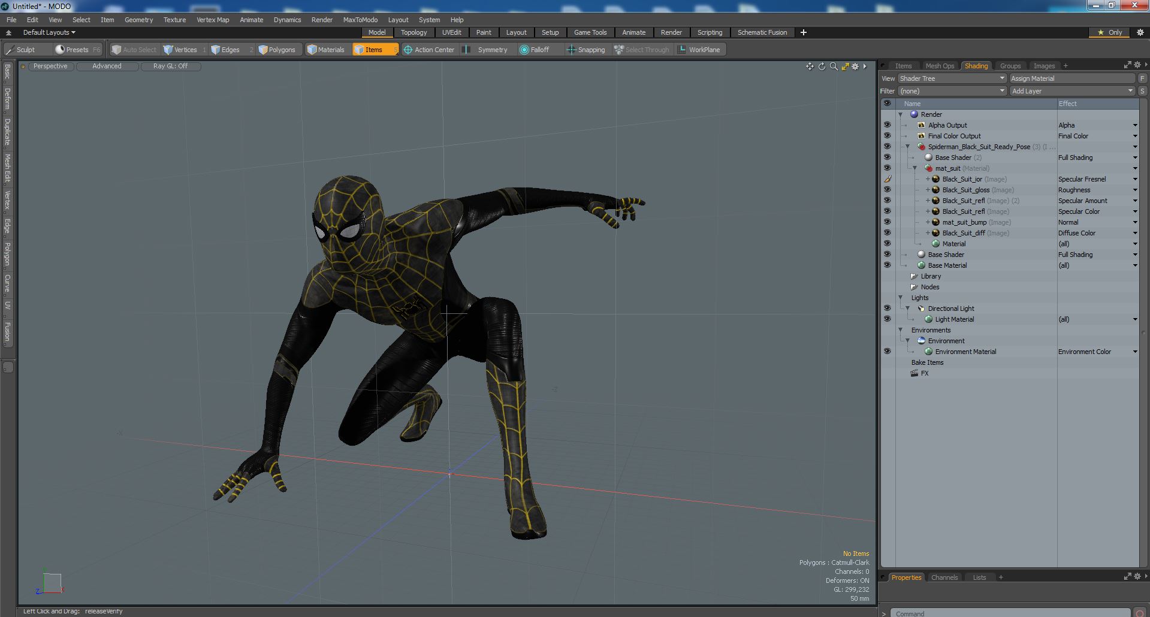Viewport: 1150px width, 617px height.
Task: Open layout settings gear near Only
Action: click(x=1140, y=32)
